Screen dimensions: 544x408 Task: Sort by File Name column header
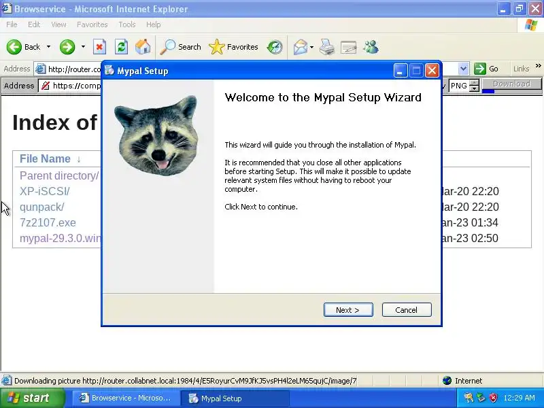(x=45, y=158)
